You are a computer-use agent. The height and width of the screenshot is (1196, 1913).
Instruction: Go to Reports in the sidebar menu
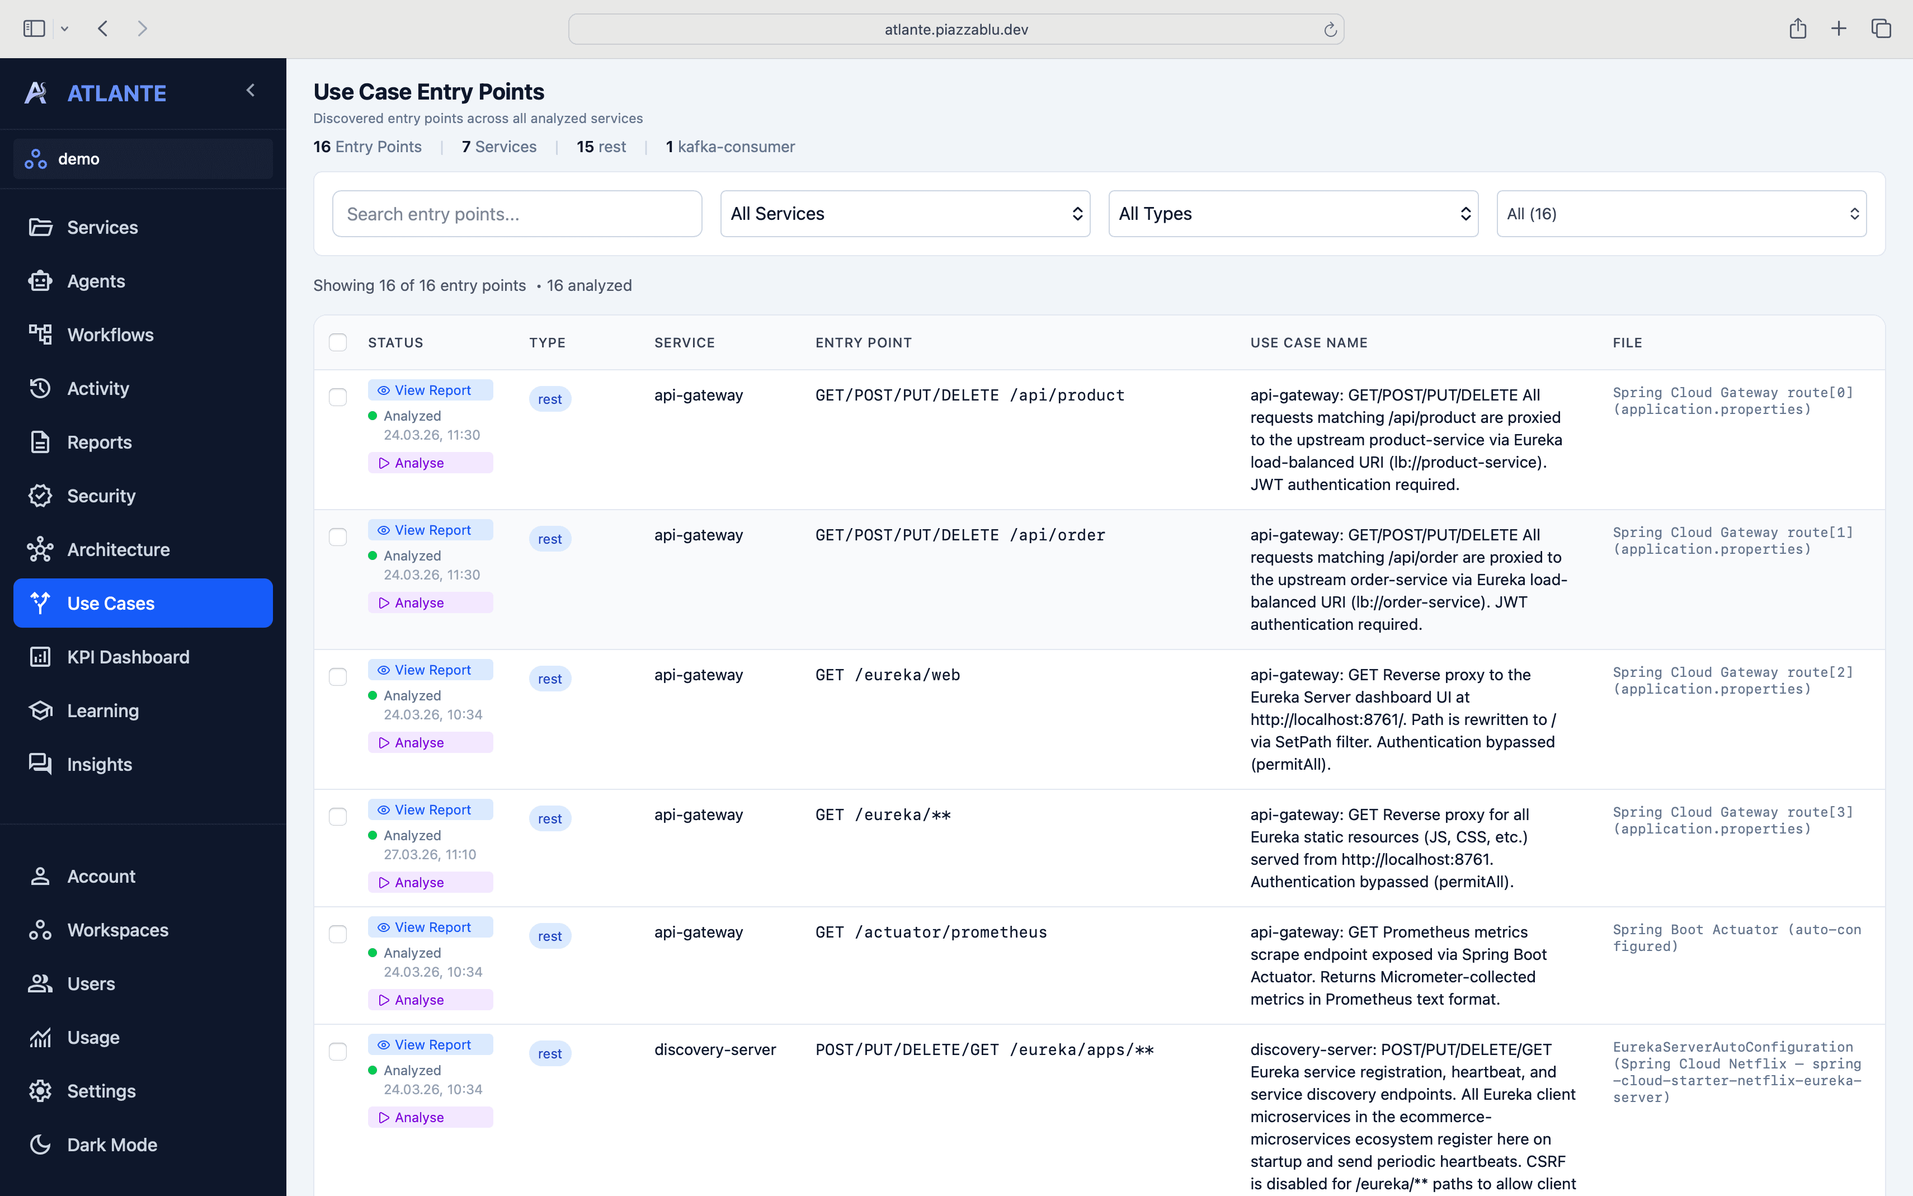coord(99,442)
